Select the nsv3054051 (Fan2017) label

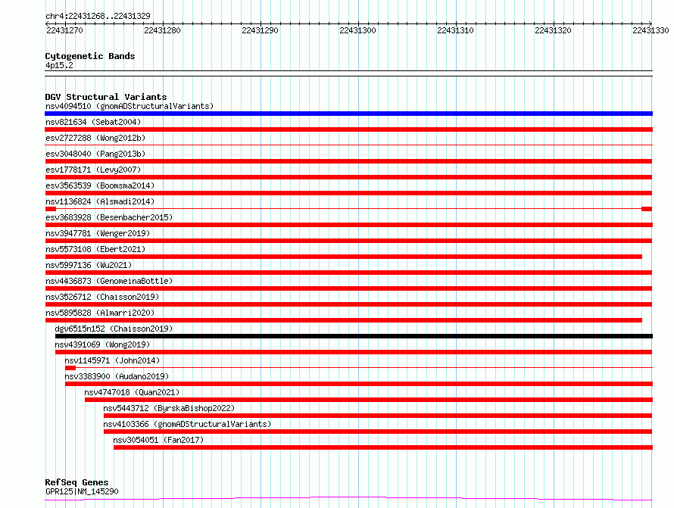[158, 440]
